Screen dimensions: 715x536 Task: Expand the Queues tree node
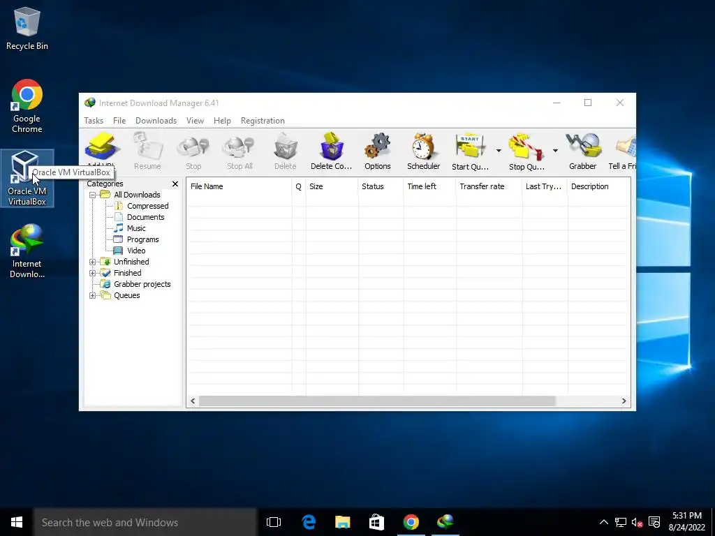pyautogui.click(x=93, y=295)
